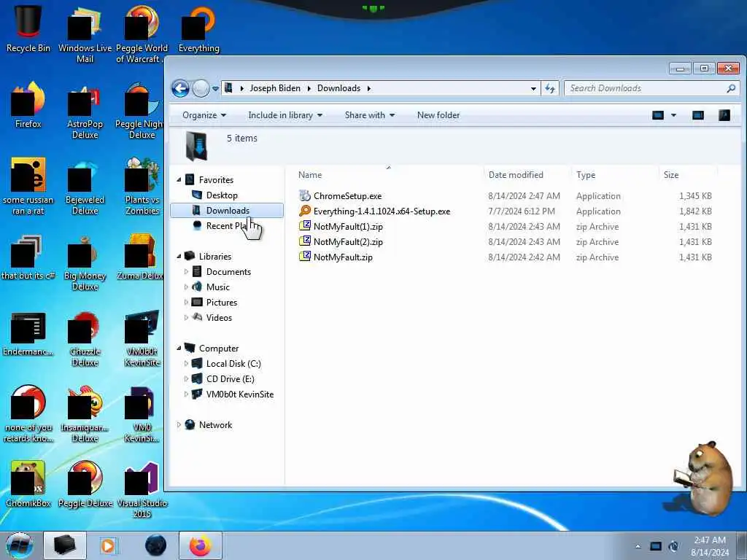Viewport: 747px width, 560px height.
Task: Select the NotMyFault(1).zip archive icon
Action: click(x=305, y=226)
